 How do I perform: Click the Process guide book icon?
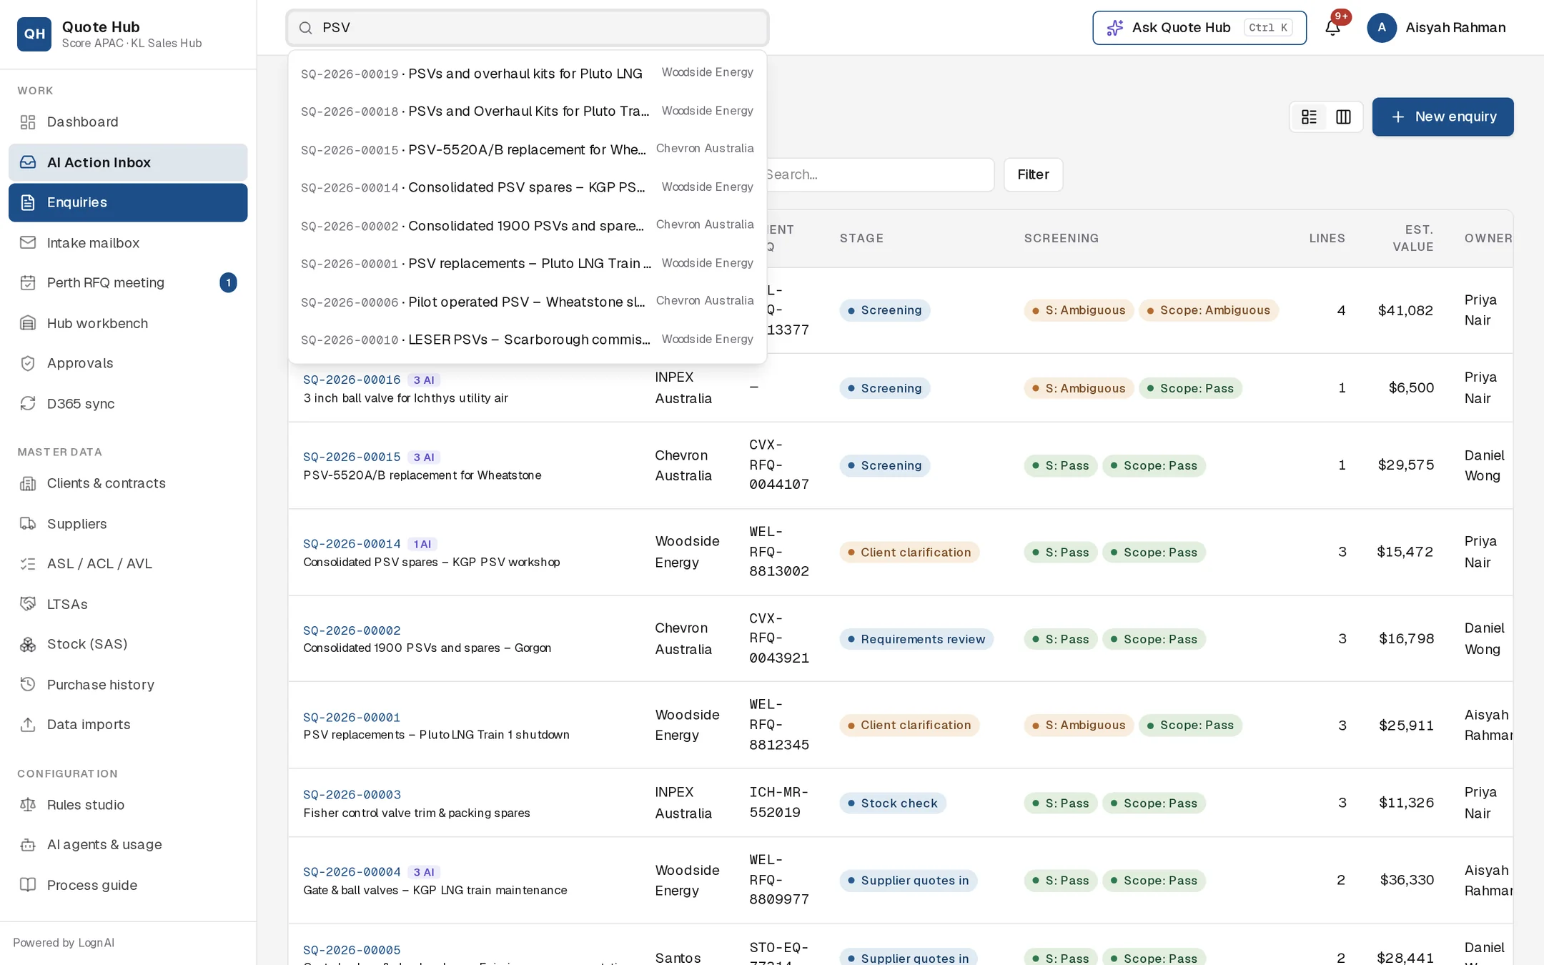pos(28,885)
